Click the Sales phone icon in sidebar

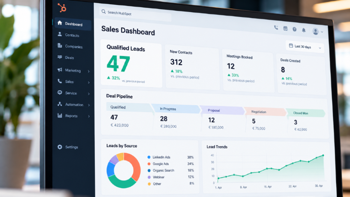tap(59, 81)
